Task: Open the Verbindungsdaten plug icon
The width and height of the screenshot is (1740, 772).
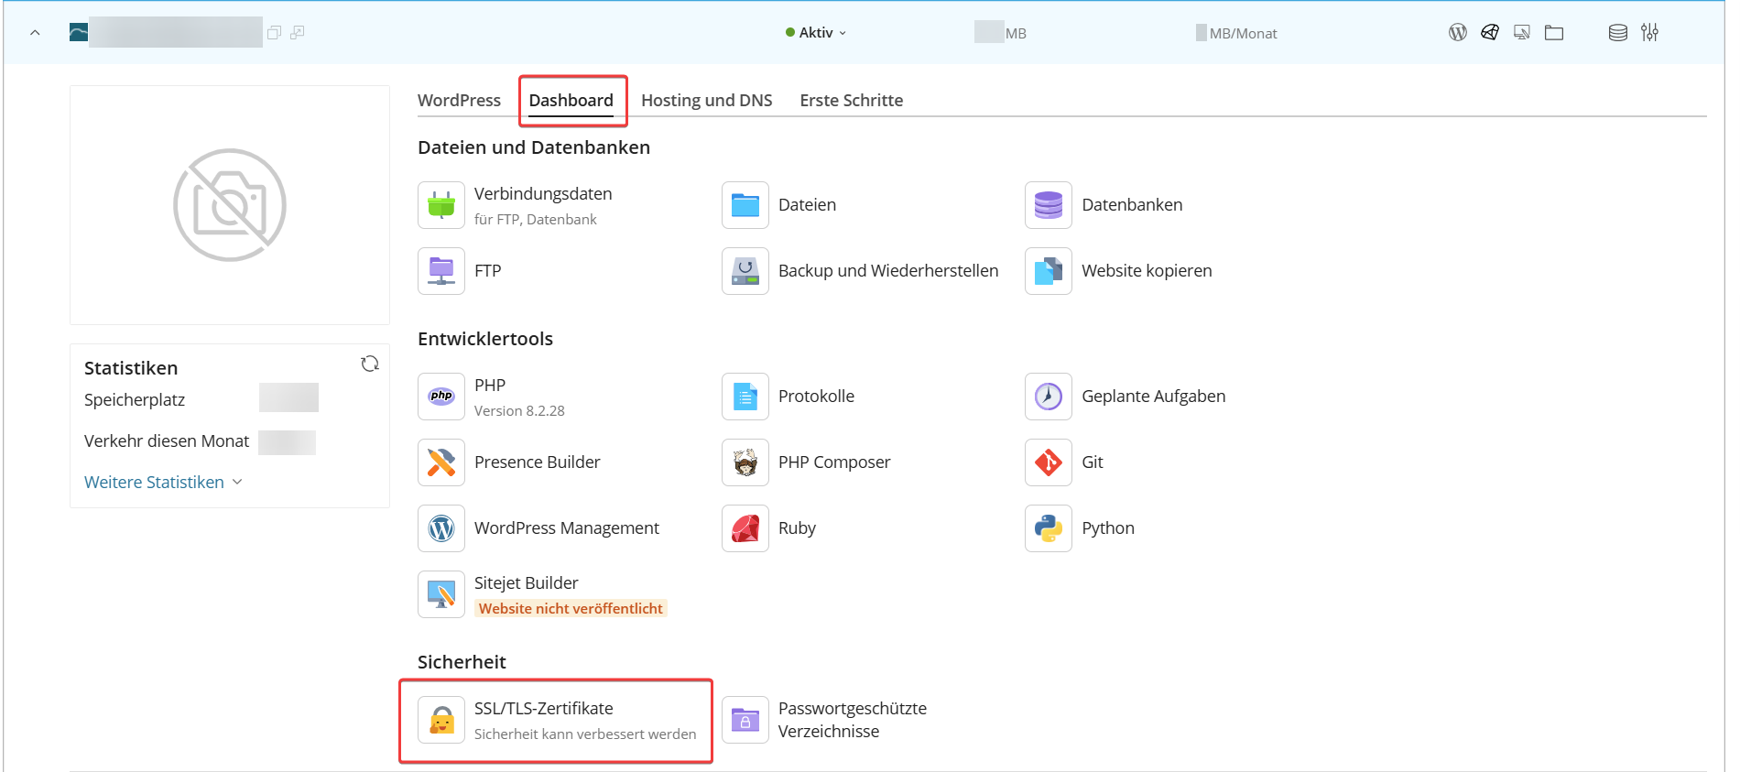Action: click(x=441, y=205)
